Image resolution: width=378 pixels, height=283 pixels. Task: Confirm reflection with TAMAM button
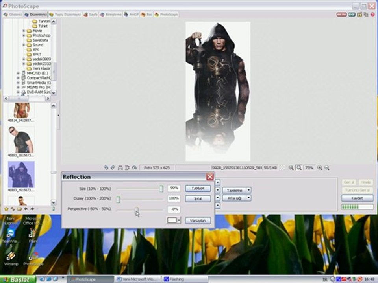[198, 189]
